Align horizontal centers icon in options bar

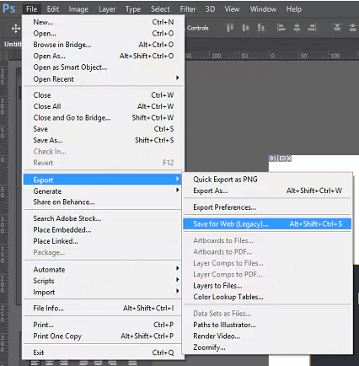[x=297, y=28]
